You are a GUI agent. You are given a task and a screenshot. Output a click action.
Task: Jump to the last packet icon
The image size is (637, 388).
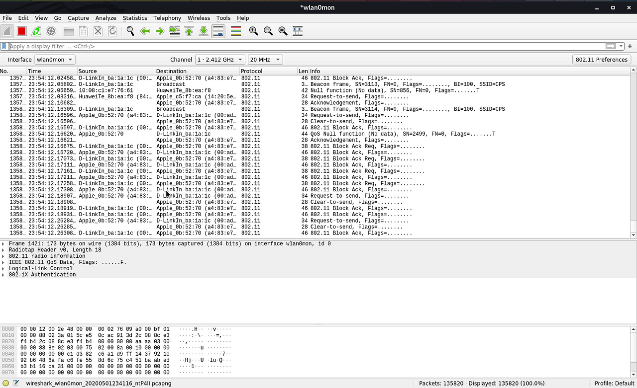(204, 31)
